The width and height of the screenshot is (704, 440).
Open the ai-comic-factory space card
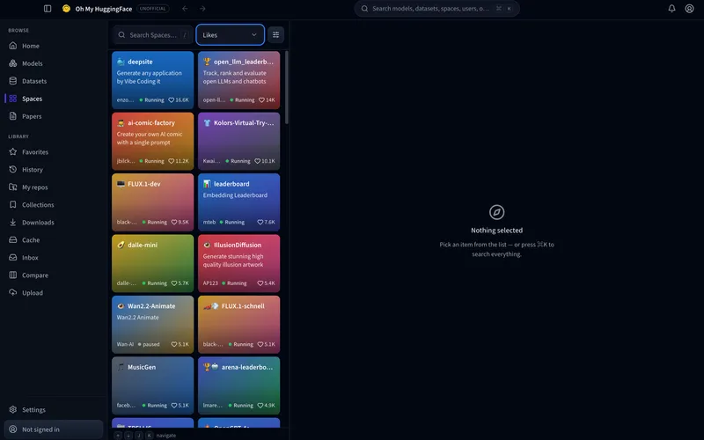[x=152, y=141]
